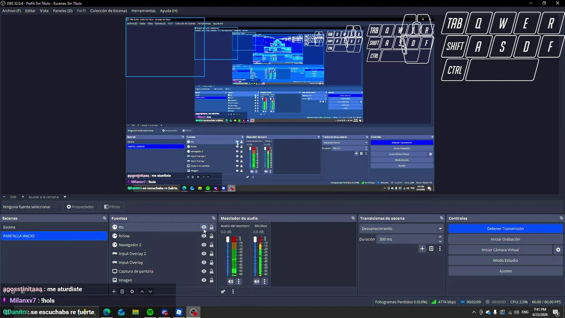Move source down with the down arrow

[150, 291]
